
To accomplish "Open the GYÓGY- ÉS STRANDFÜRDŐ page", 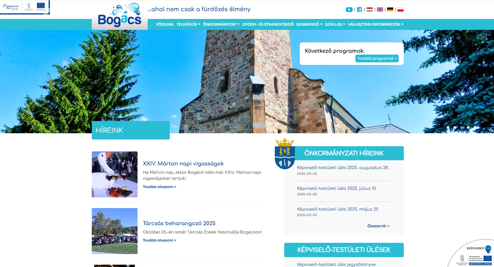I will (x=268, y=24).
